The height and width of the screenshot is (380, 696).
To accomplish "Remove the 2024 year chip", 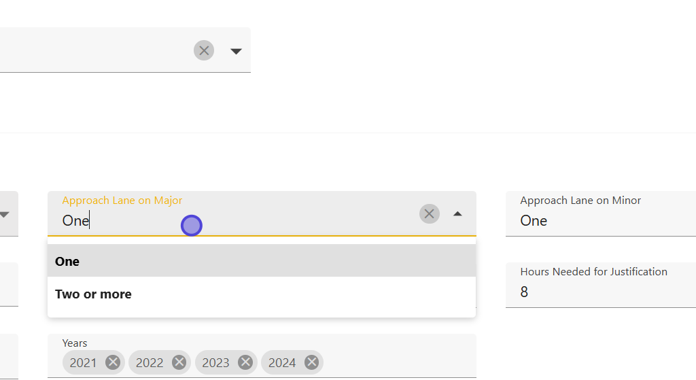I will coord(311,362).
